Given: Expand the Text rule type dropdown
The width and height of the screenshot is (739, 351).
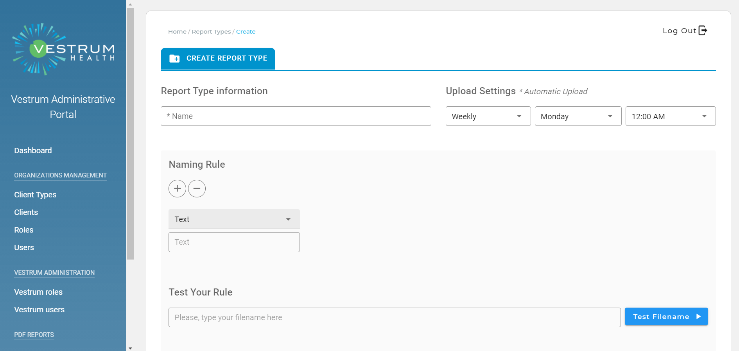Looking at the screenshot, I should tap(234, 219).
